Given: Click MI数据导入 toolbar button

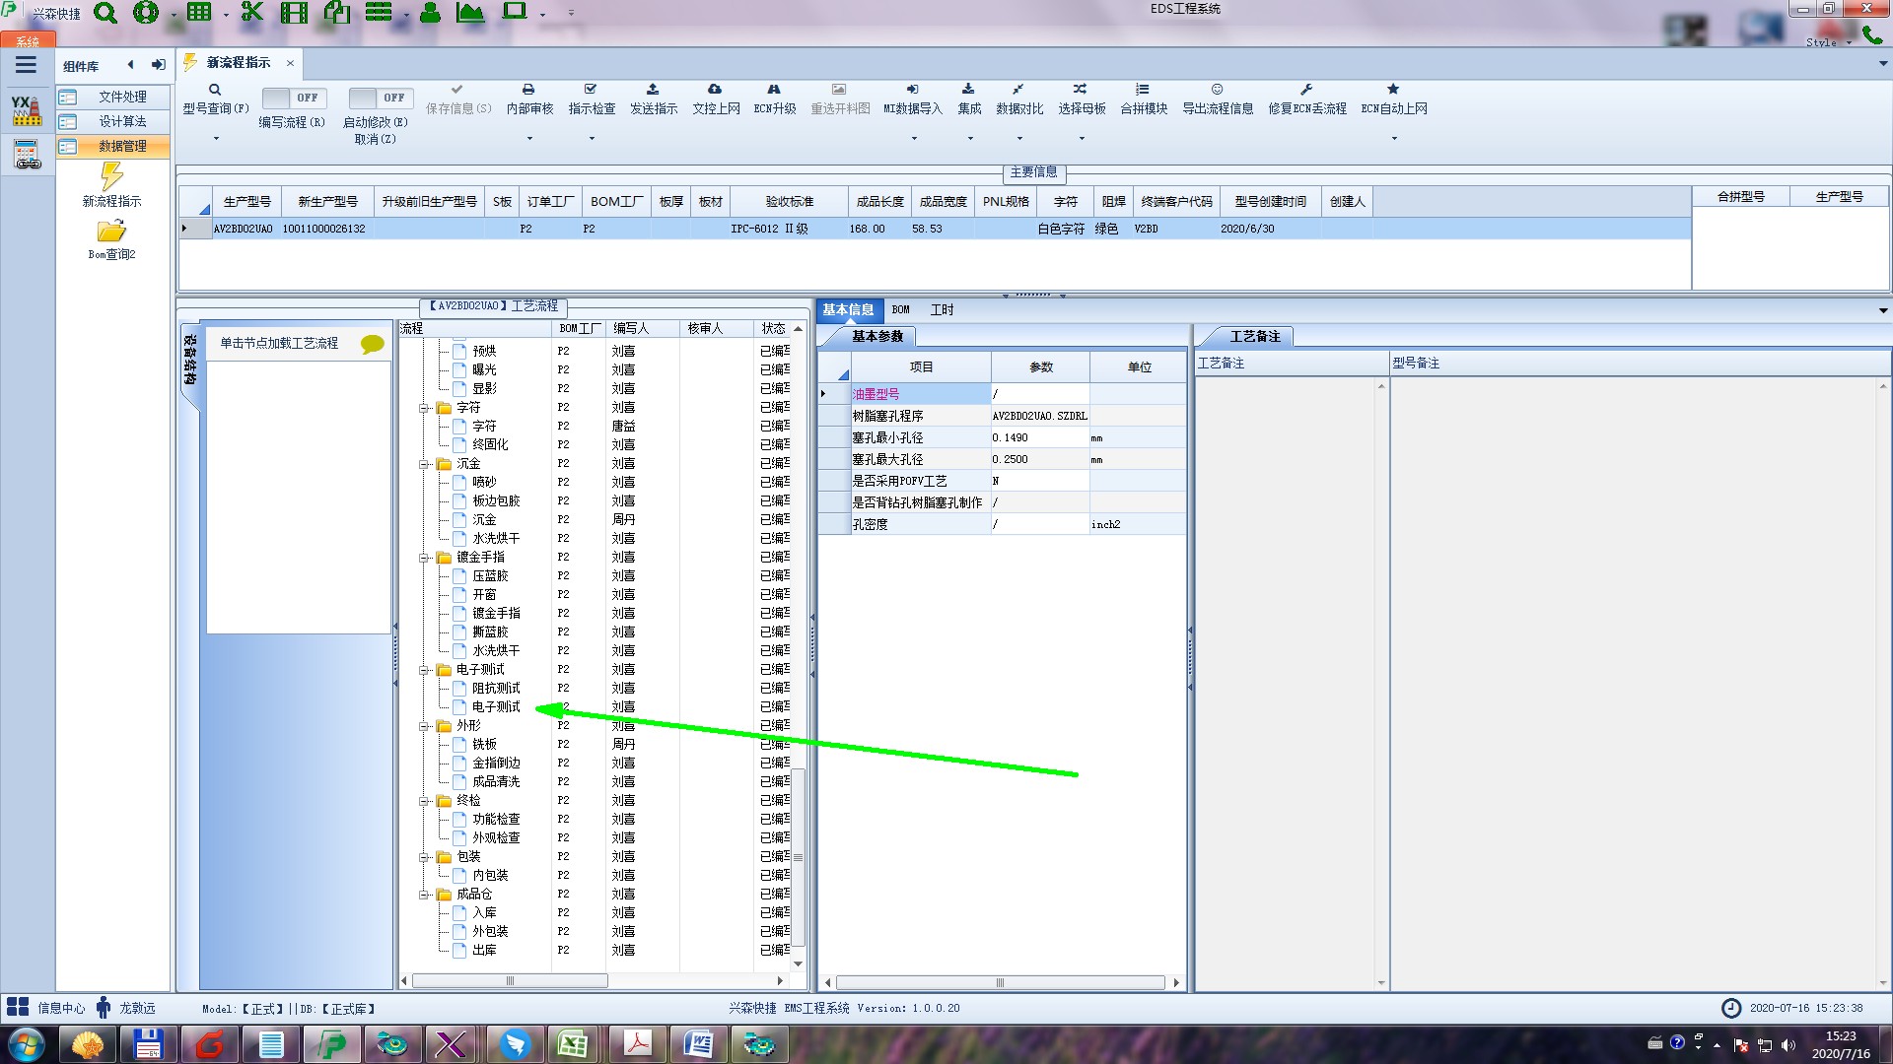Looking at the screenshot, I should [x=913, y=100].
